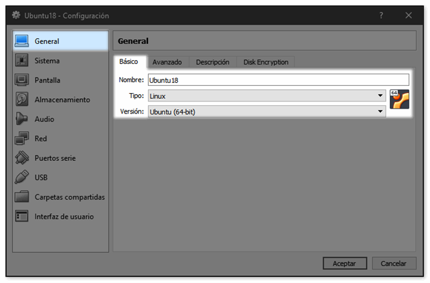
Task: Click the Ubuntu 64-bit OS type icon
Action: click(x=400, y=99)
